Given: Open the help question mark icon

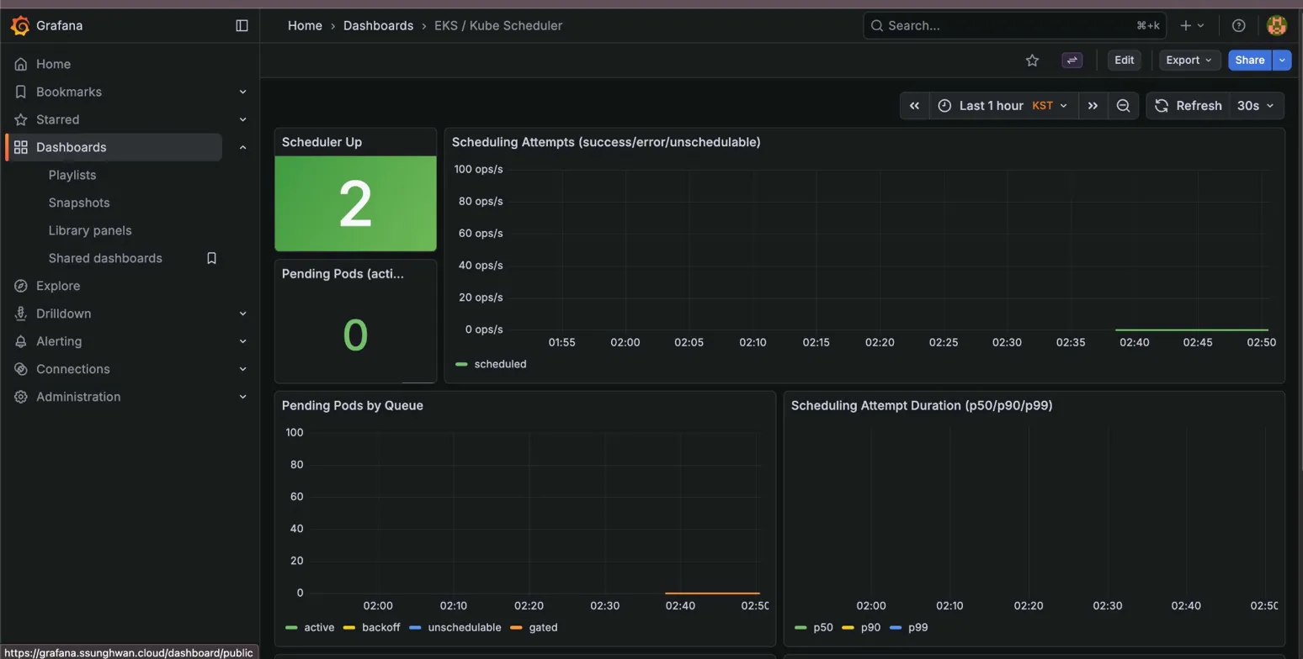Looking at the screenshot, I should [x=1238, y=25].
